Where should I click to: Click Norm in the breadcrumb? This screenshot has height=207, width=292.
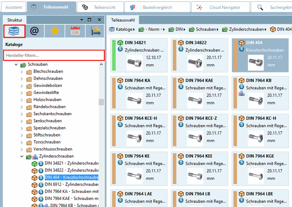pyautogui.click(x=154, y=30)
